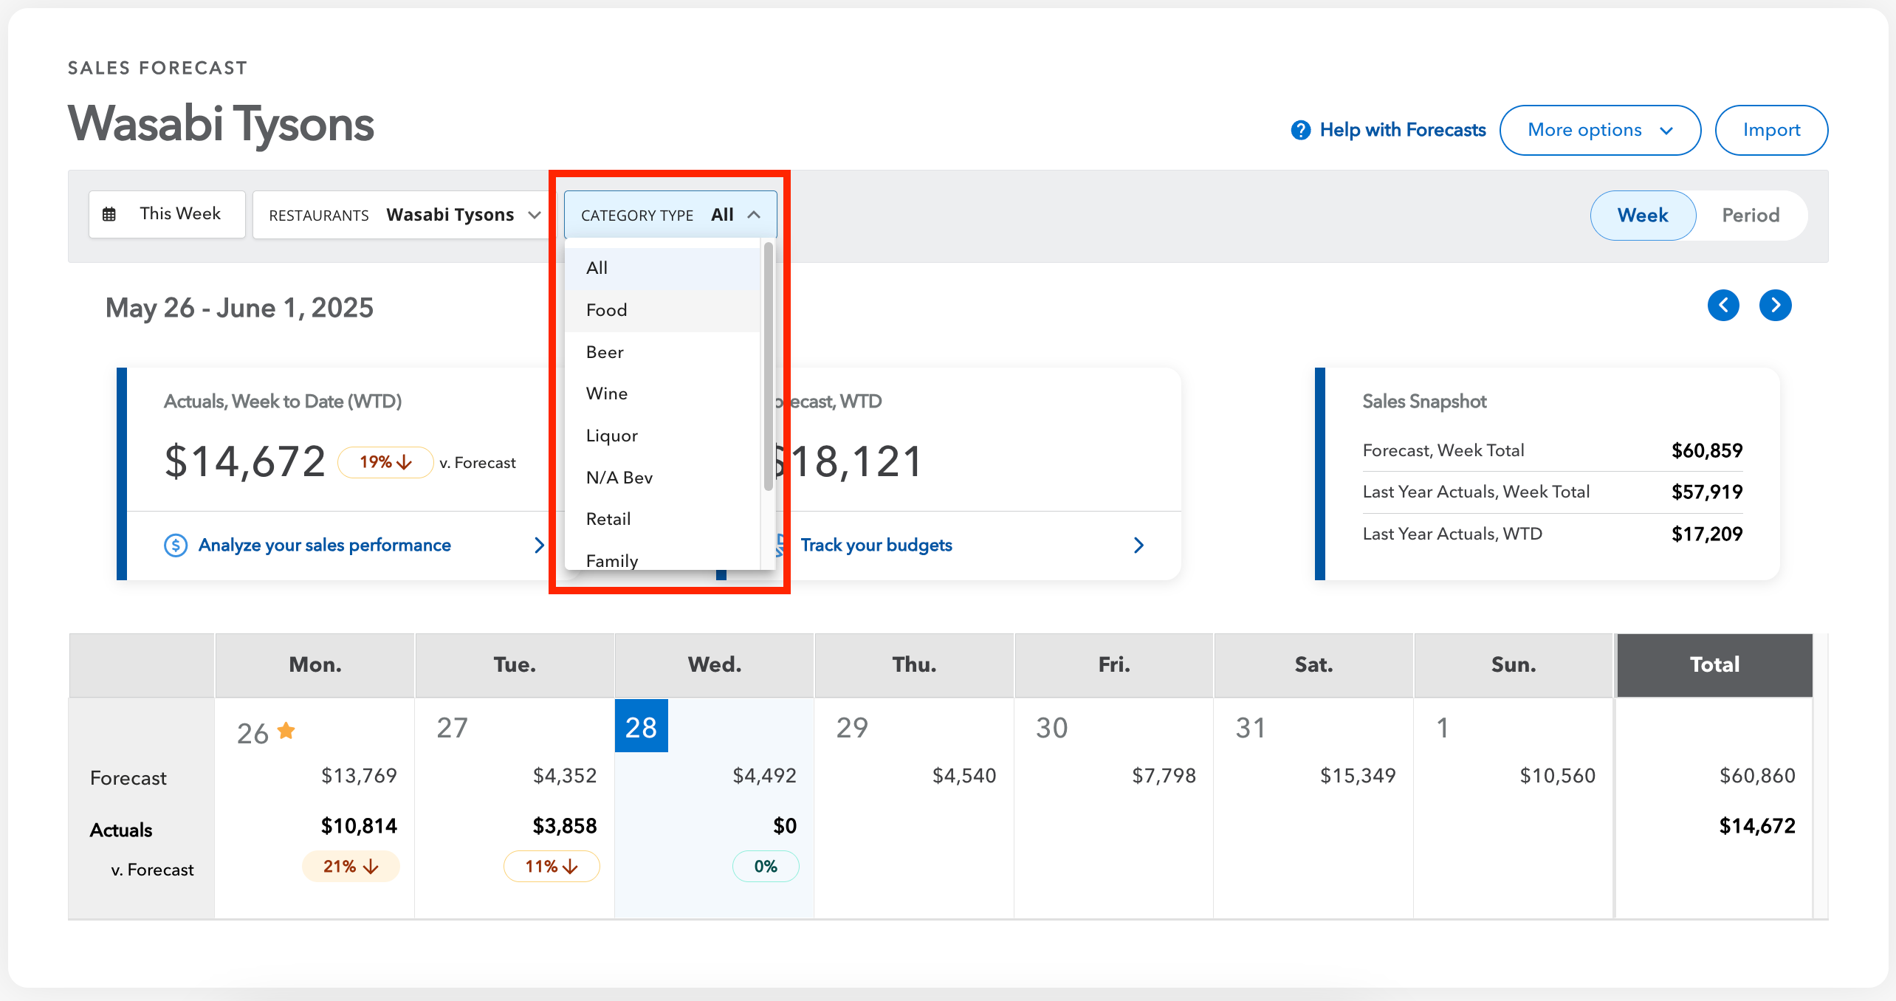Open Track your budgets link
The height and width of the screenshot is (1001, 1896).
tap(876, 546)
